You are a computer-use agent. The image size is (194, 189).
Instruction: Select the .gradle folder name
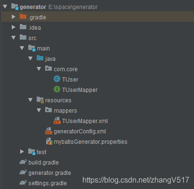[37, 17]
